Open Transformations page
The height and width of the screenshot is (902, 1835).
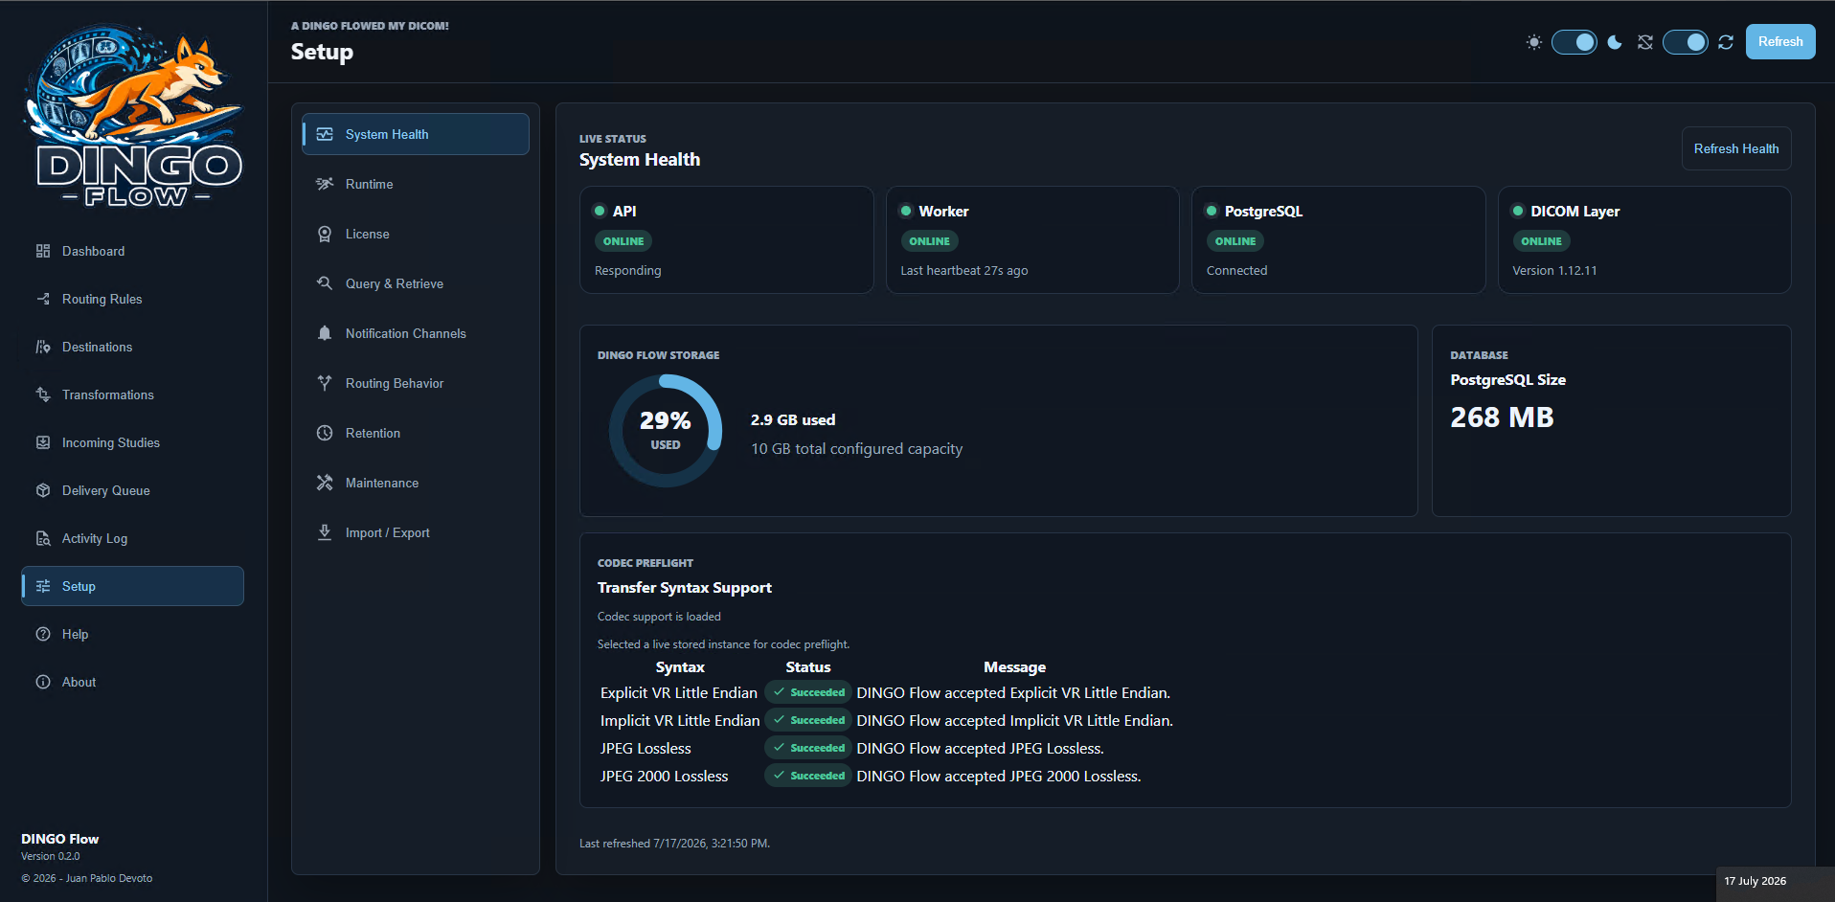(x=132, y=395)
